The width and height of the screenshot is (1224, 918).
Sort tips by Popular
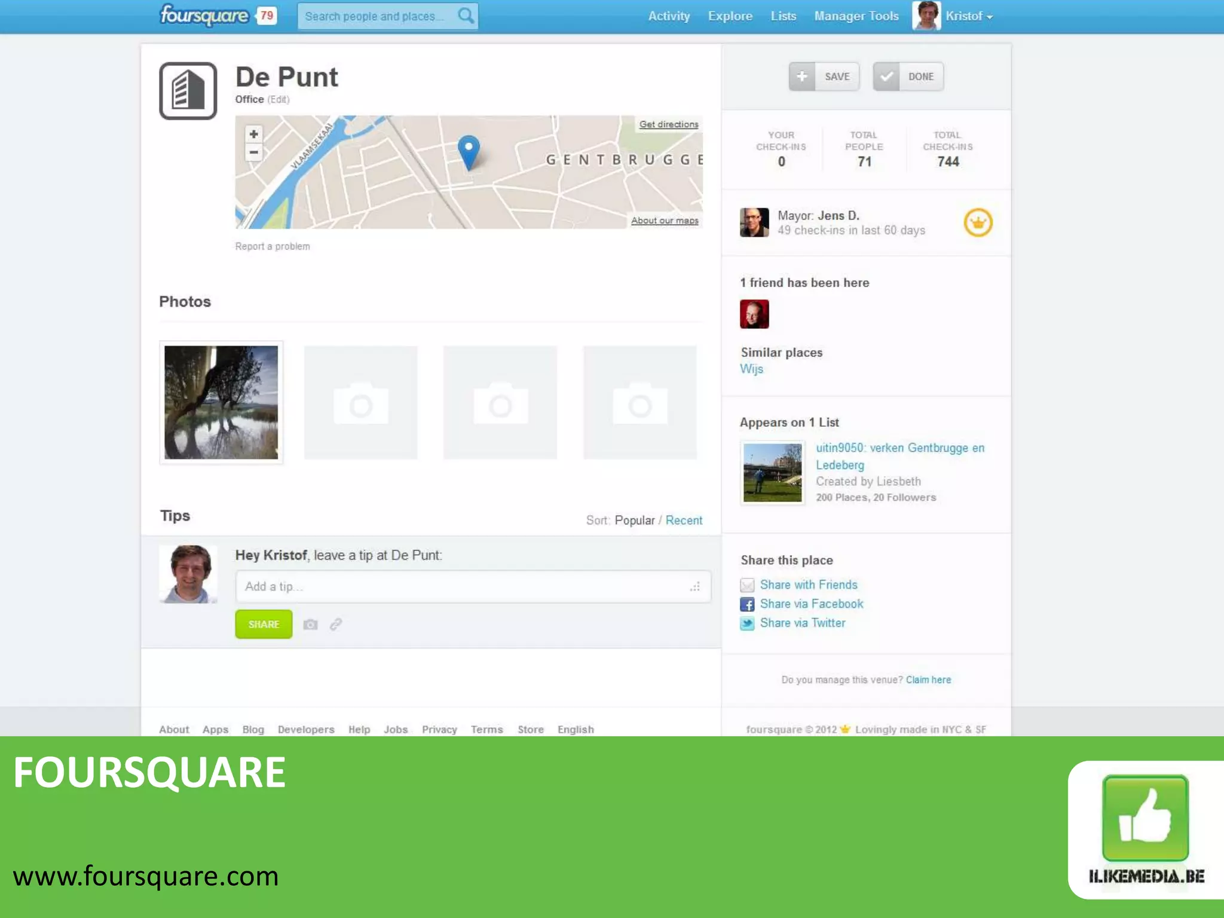tap(635, 520)
